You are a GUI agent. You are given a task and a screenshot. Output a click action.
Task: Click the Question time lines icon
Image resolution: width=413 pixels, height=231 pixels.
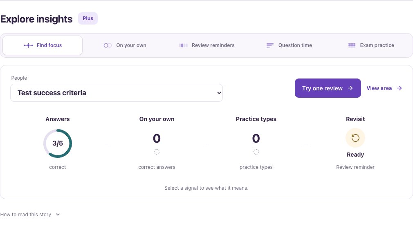point(270,45)
